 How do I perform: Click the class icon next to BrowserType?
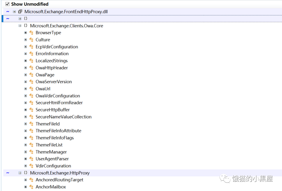click(x=32, y=33)
